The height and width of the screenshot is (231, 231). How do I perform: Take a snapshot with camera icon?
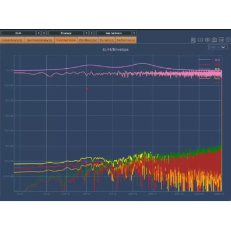[214, 40]
